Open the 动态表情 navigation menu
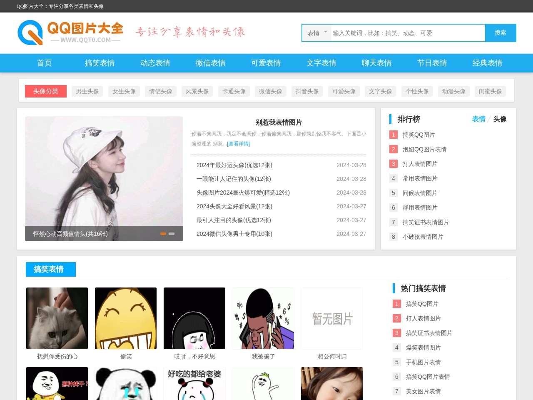Image resolution: width=533 pixels, height=400 pixels. pyautogui.click(x=155, y=63)
